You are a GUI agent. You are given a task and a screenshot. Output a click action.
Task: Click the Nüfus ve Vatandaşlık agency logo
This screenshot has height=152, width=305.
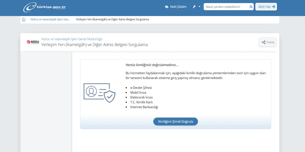tap(33, 42)
